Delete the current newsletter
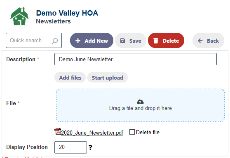Screen dimensions: 230x158 coord(166,41)
